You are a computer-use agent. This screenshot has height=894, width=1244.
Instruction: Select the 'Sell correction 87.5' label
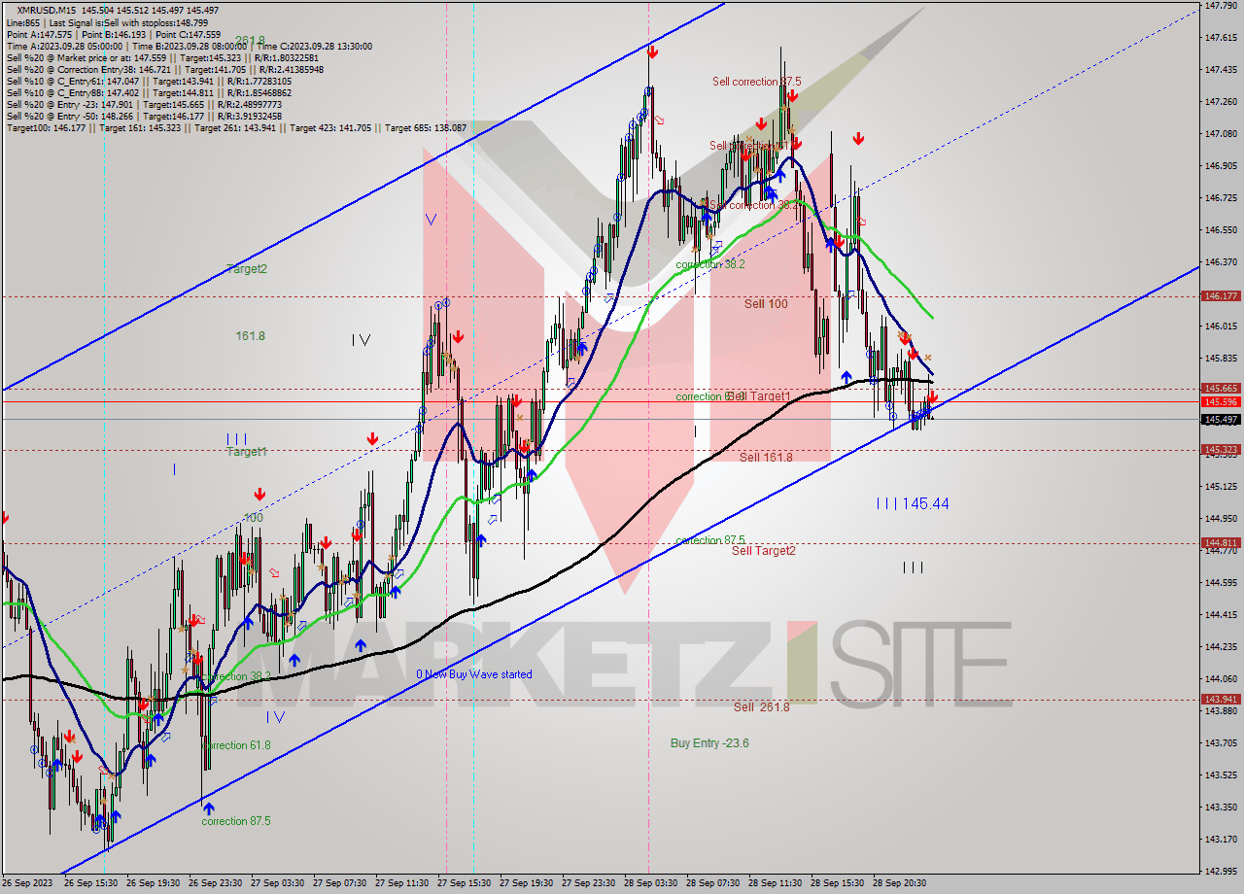[x=756, y=82]
